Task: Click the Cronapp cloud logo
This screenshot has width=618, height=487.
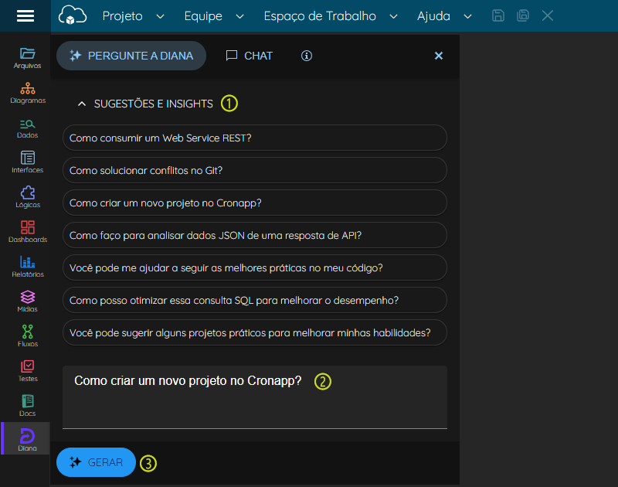Action: click(73, 15)
